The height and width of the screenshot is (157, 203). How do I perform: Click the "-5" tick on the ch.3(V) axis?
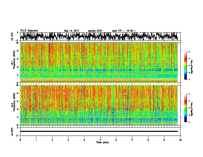pyautogui.click(x=17, y=136)
